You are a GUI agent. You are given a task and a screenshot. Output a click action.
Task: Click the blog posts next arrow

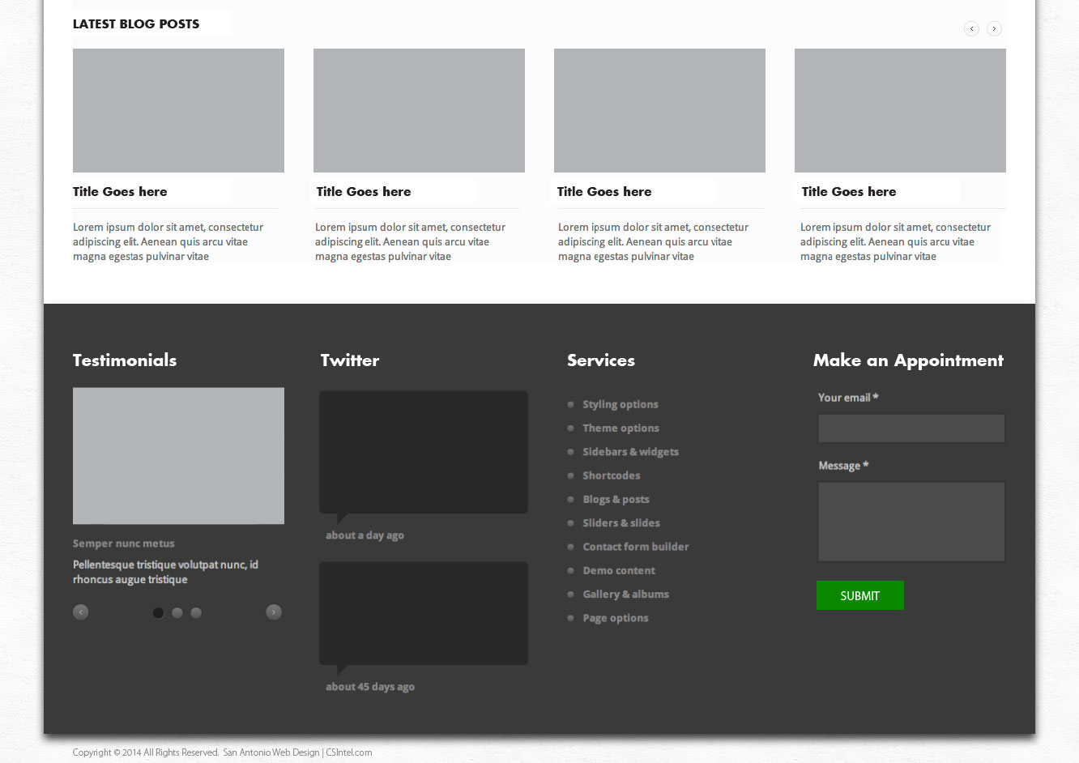[x=994, y=29]
